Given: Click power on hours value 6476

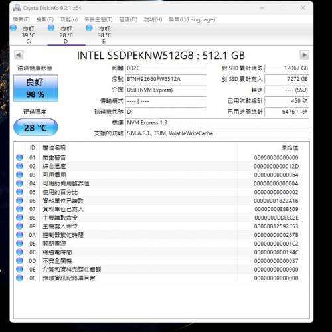Looking at the screenshot, I should (x=287, y=112).
